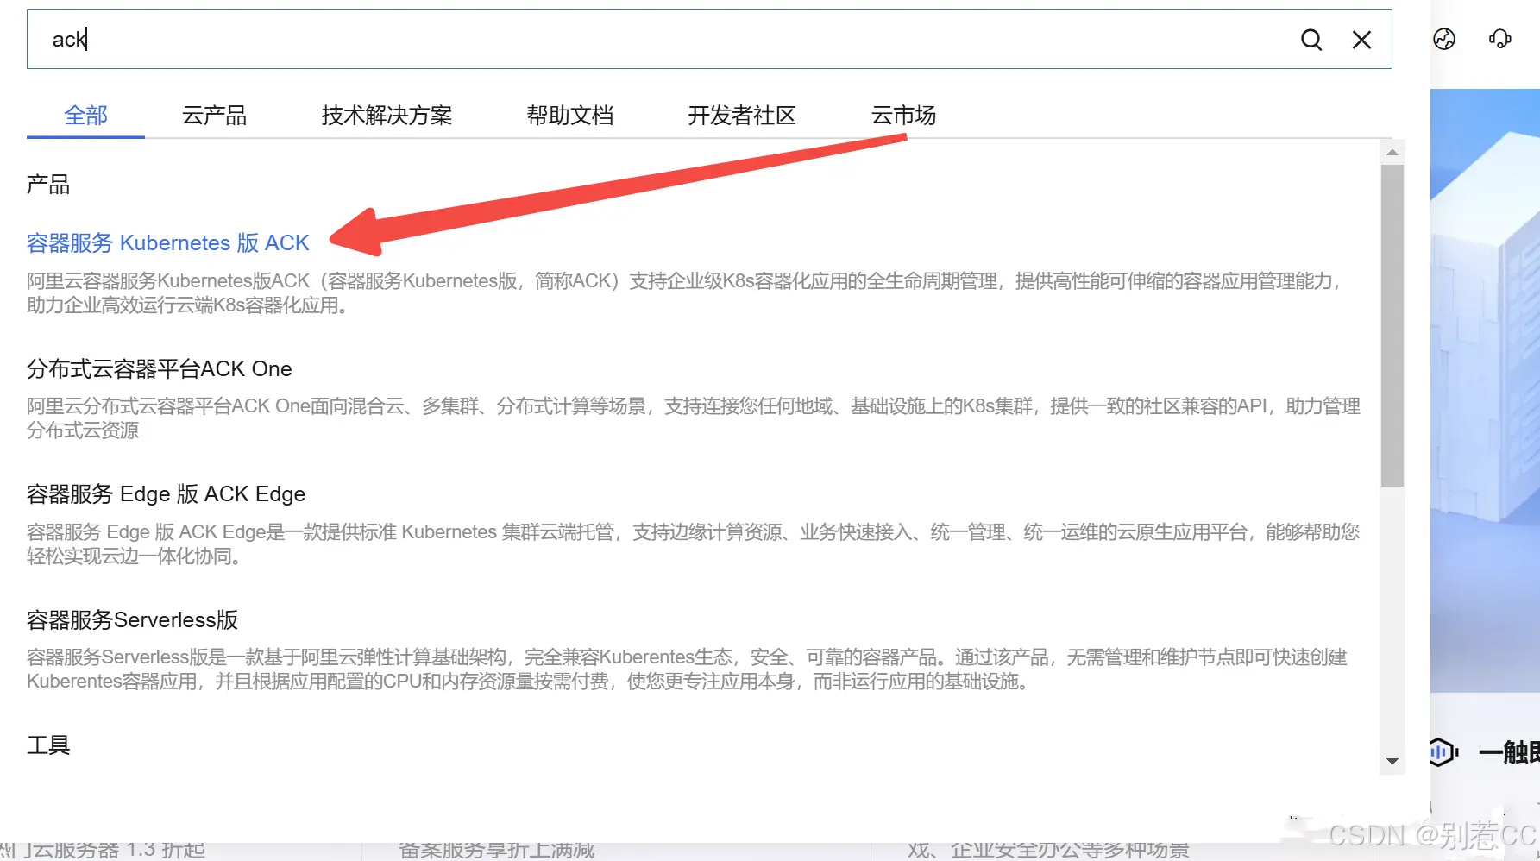Click the results list scrollbar thumb
The image size is (1540, 861).
[x=1392, y=326]
